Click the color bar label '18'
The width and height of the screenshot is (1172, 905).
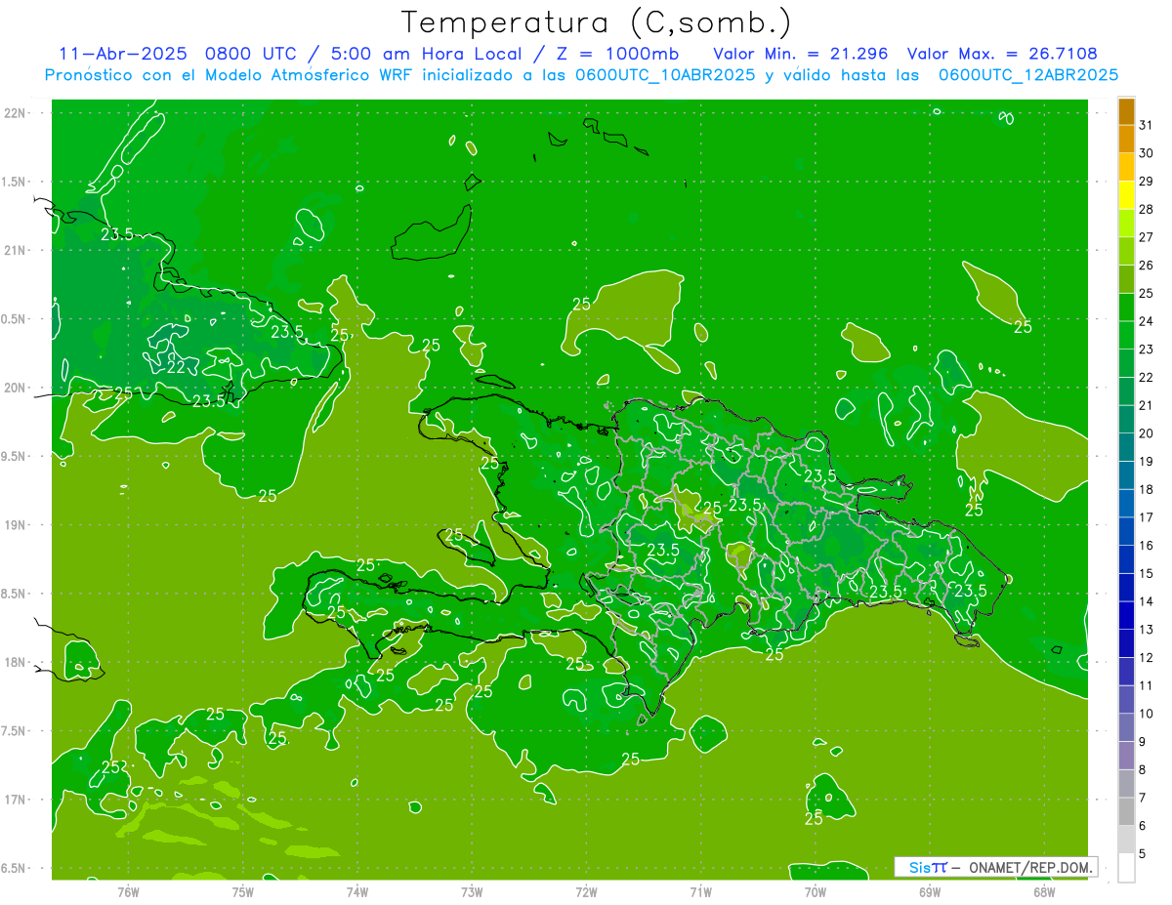point(1147,489)
